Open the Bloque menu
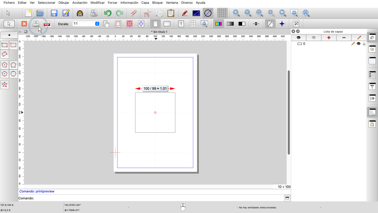 [157, 3]
